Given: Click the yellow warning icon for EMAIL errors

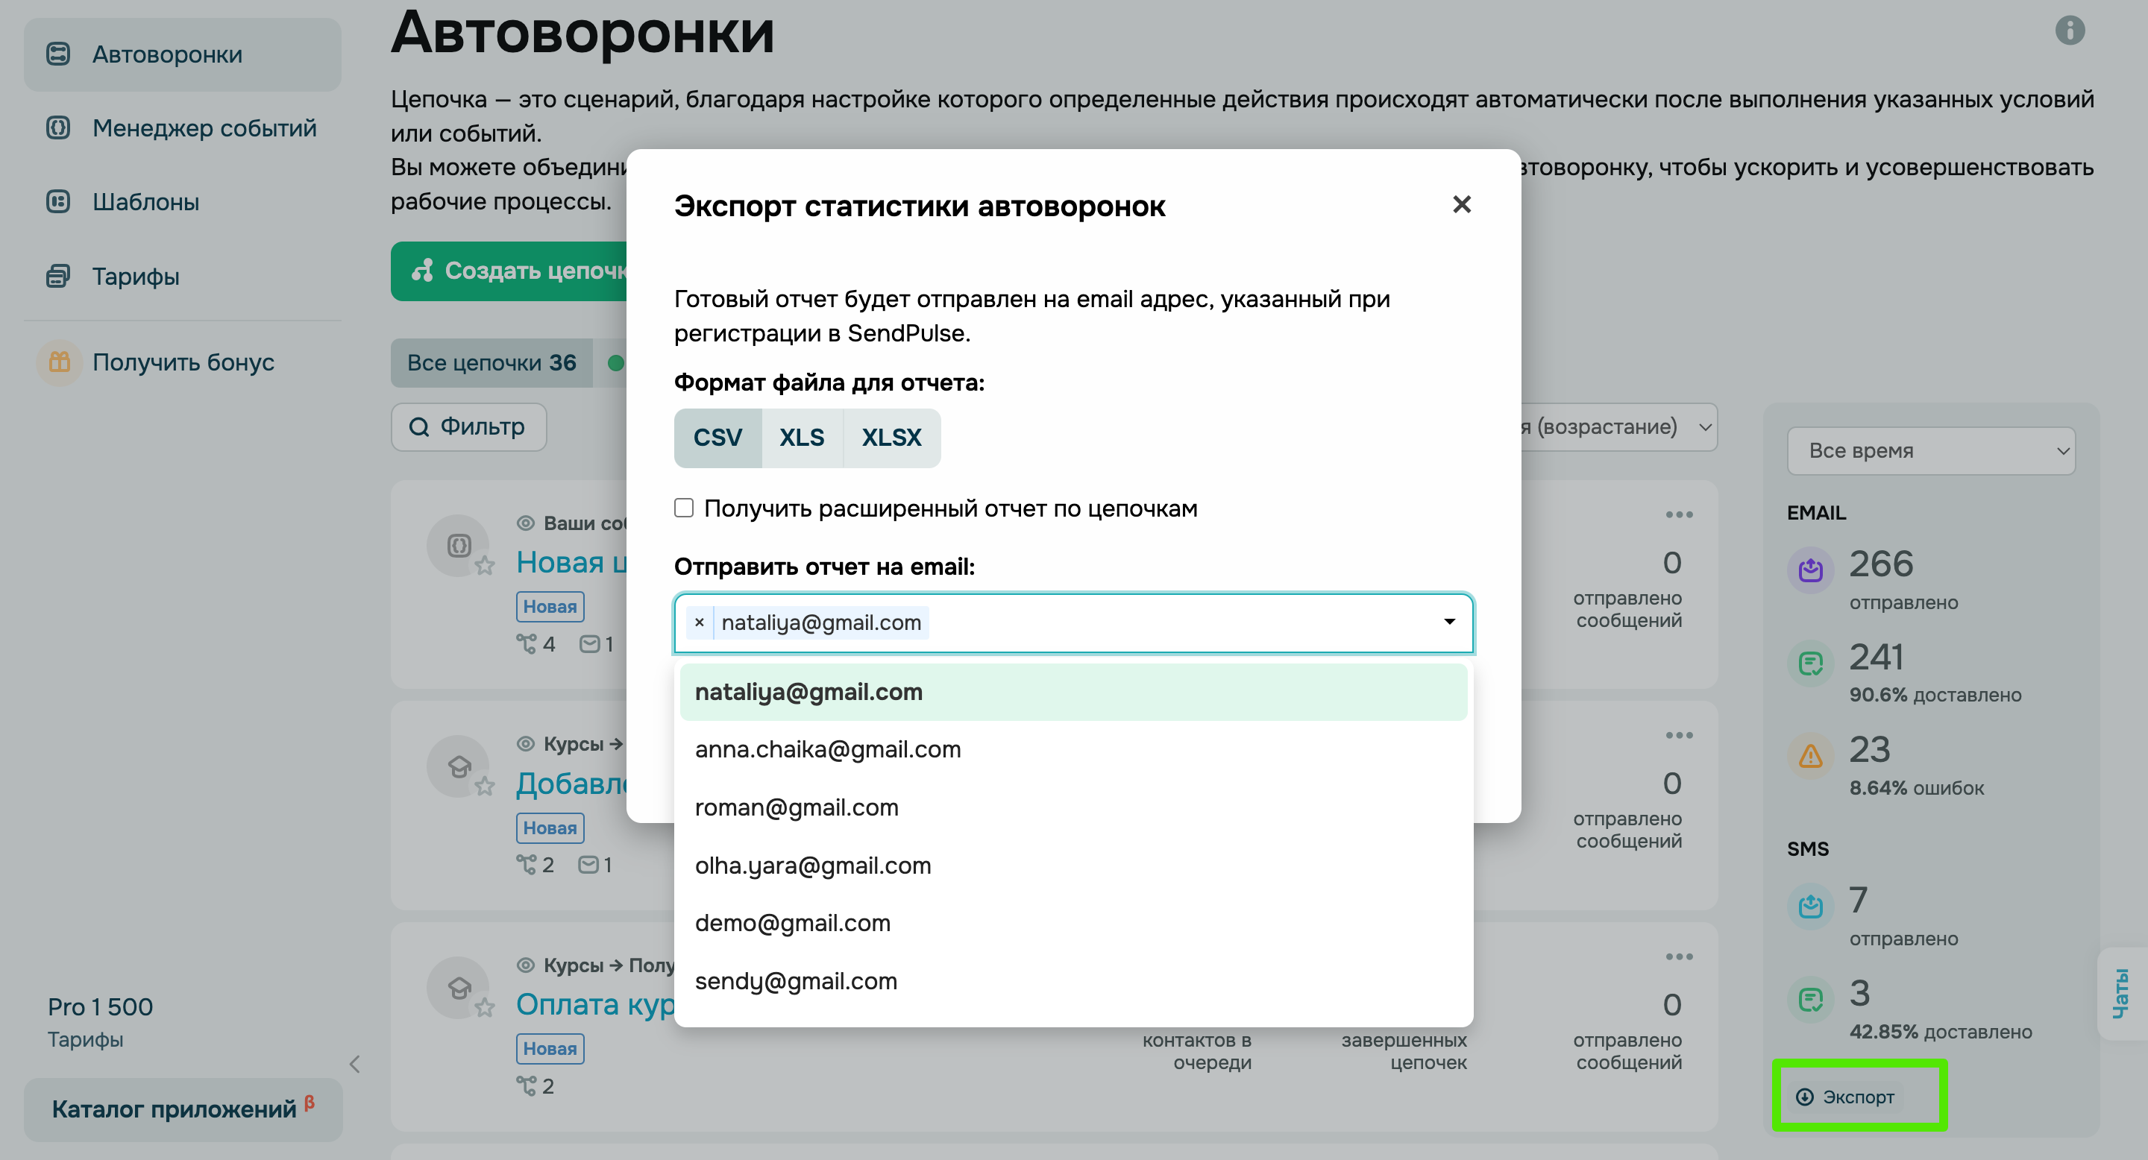Looking at the screenshot, I should click(1809, 757).
